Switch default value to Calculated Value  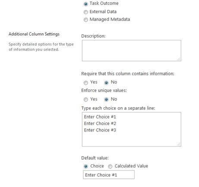click(110, 167)
